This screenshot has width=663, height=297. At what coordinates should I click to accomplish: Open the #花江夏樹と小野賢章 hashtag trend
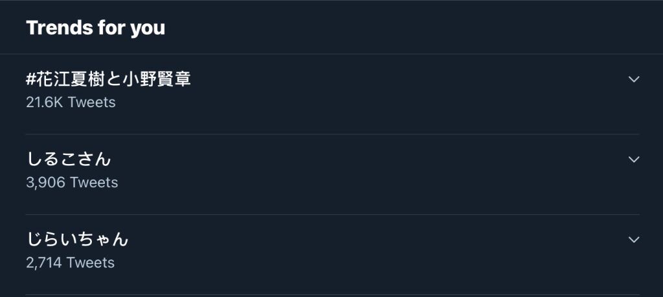[108, 79]
